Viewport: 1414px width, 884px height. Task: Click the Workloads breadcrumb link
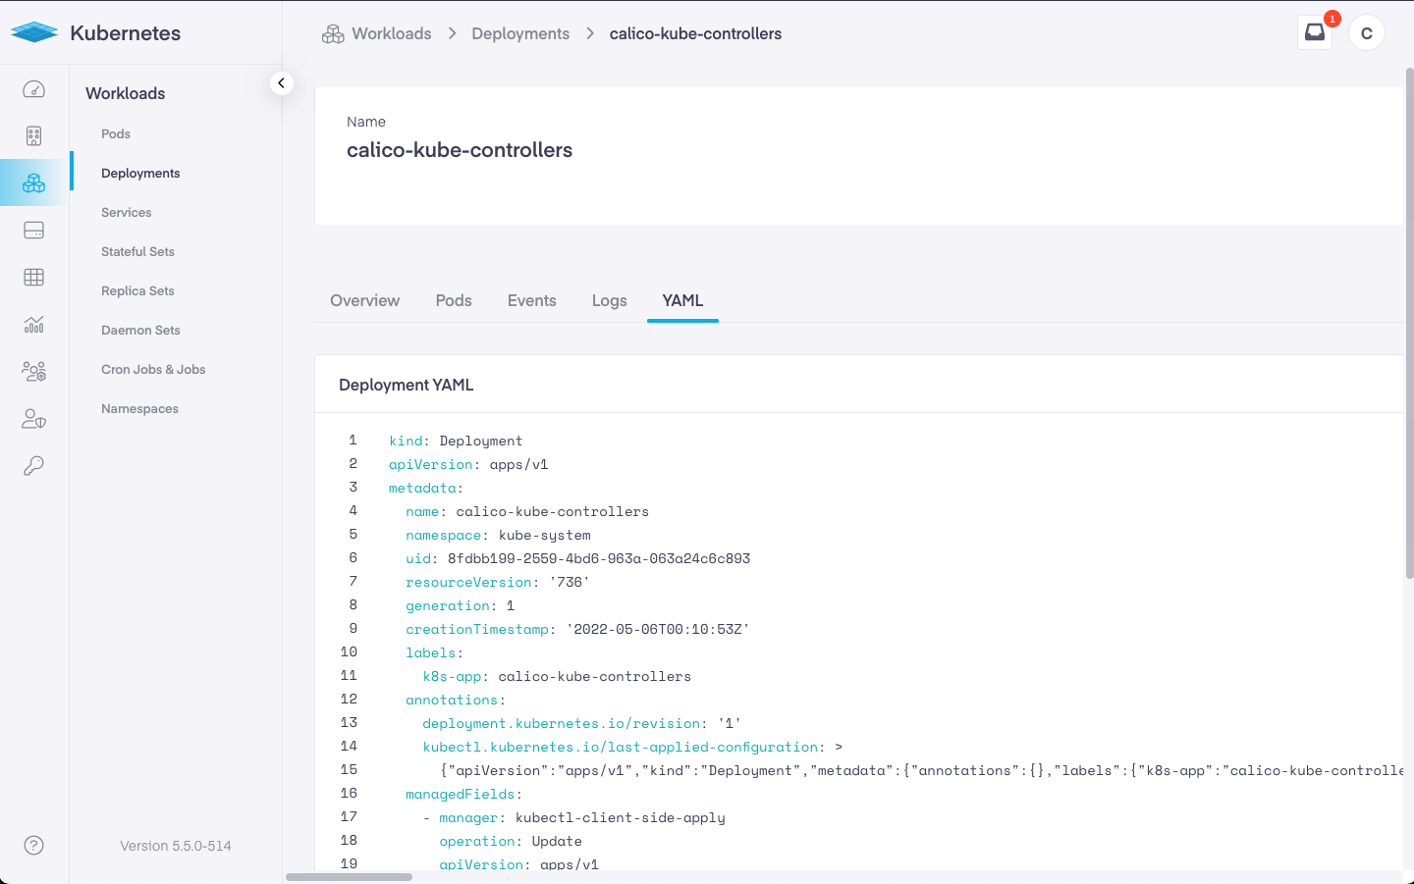click(391, 33)
